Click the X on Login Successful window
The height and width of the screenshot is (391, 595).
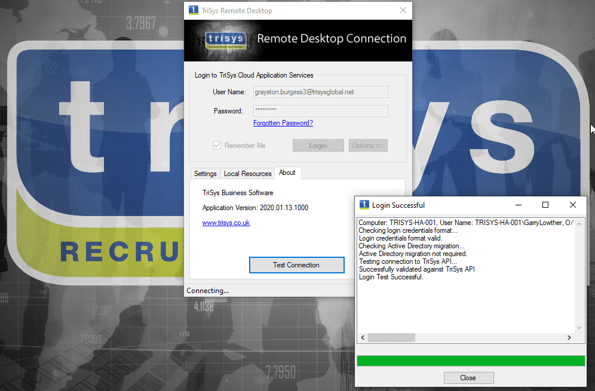click(x=573, y=205)
